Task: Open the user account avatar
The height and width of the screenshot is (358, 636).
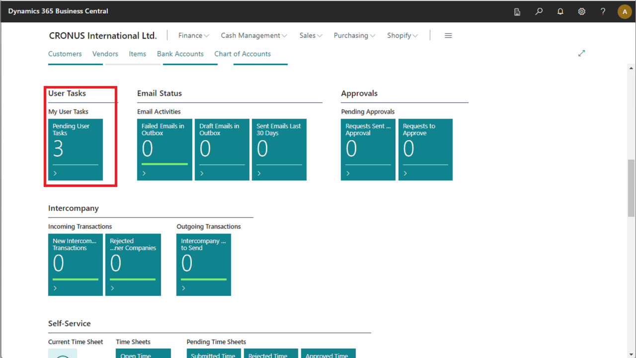Action: tap(625, 11)
